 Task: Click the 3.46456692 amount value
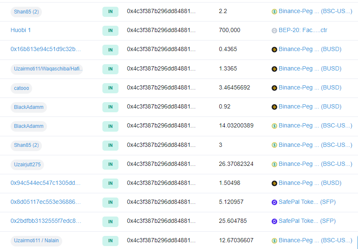(234, 88)
